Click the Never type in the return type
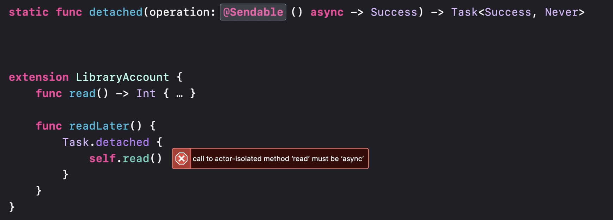 click(562, 12)
